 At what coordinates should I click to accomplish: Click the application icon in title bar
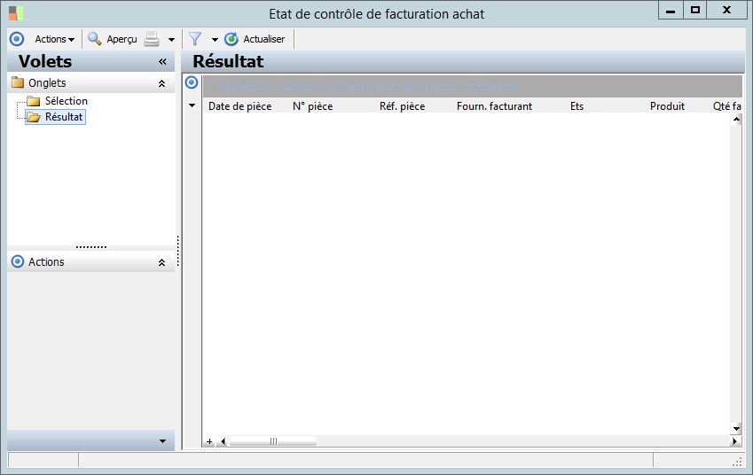point(16,13)
